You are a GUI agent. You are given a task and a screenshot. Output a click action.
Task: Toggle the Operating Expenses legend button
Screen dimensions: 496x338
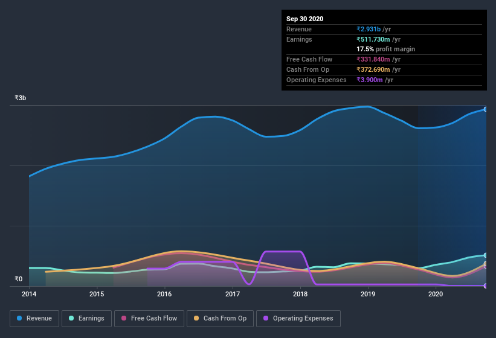click(298, 319)
